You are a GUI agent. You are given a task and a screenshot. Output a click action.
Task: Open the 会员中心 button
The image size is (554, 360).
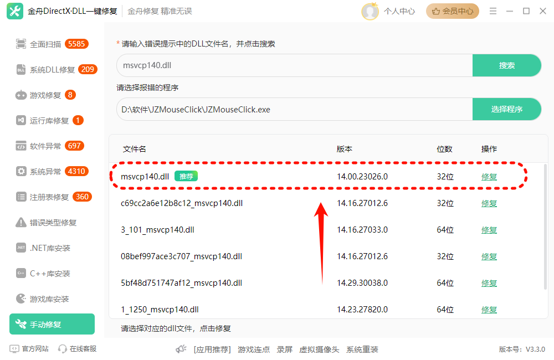tap(452, 11)
